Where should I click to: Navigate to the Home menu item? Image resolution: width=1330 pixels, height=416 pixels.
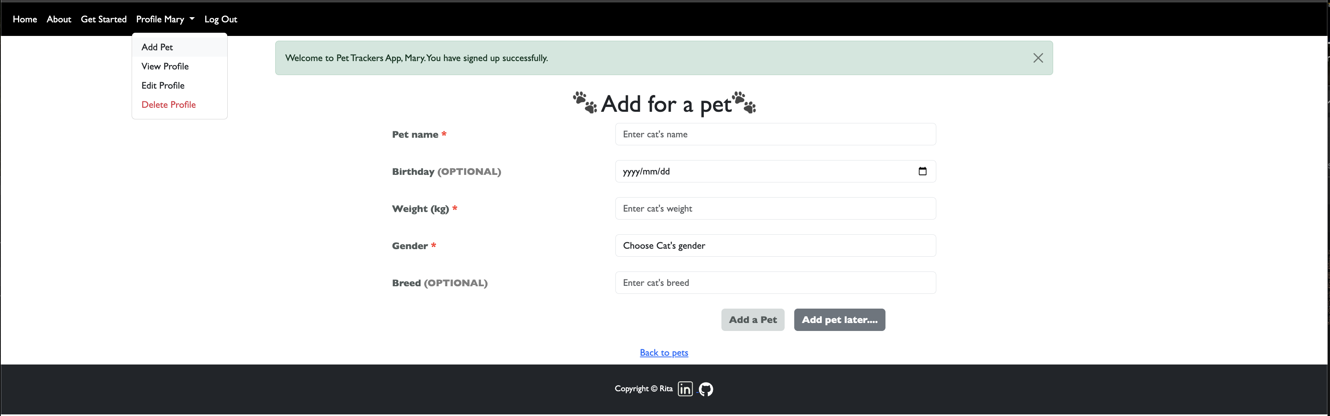[24, 19]
